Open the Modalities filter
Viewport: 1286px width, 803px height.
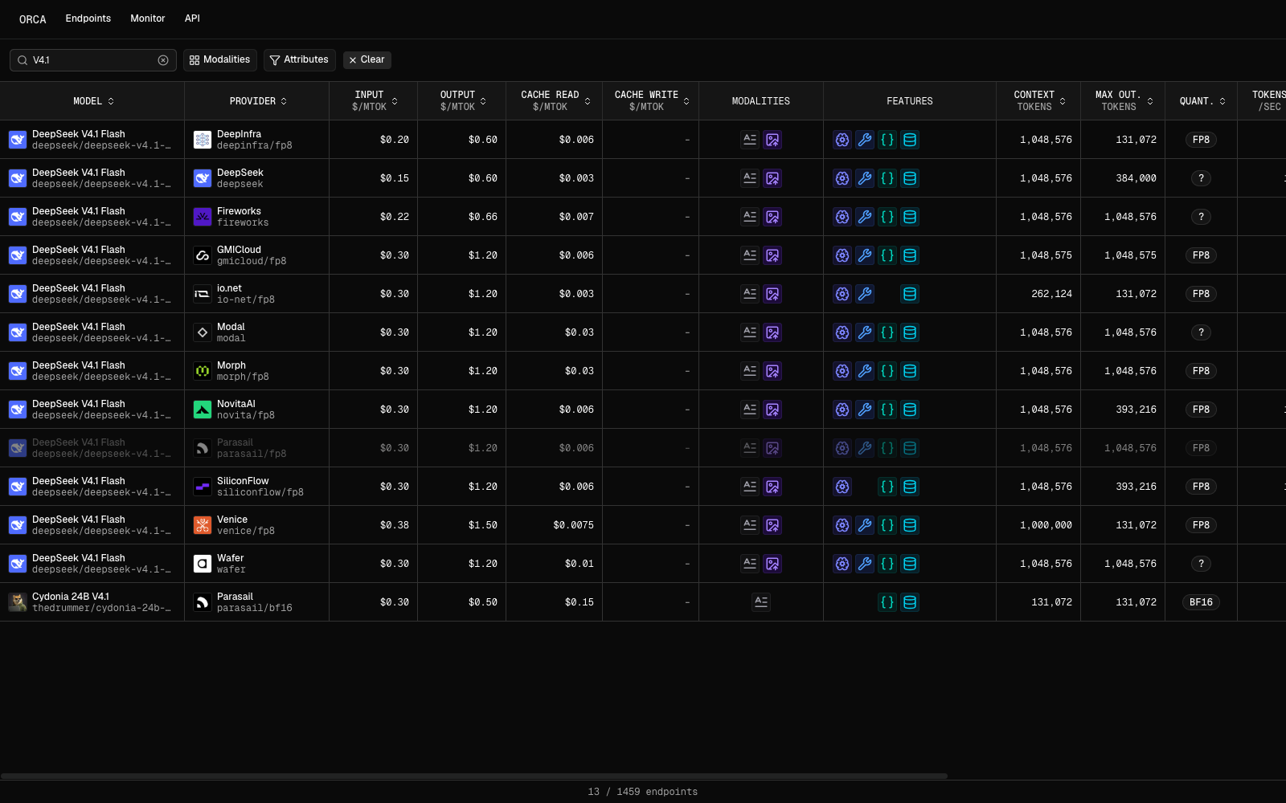click(x=219, y=60)
